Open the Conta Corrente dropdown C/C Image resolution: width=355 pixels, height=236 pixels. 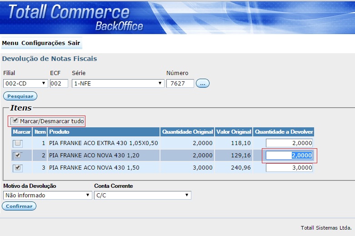[143, 195]
